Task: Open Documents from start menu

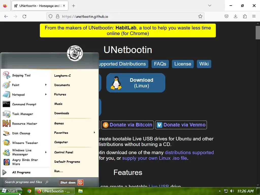Action: [62, 85]
